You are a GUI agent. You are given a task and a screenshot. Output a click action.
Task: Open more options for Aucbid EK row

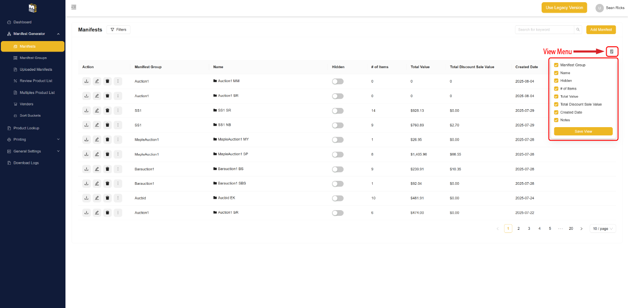(118, 198)
